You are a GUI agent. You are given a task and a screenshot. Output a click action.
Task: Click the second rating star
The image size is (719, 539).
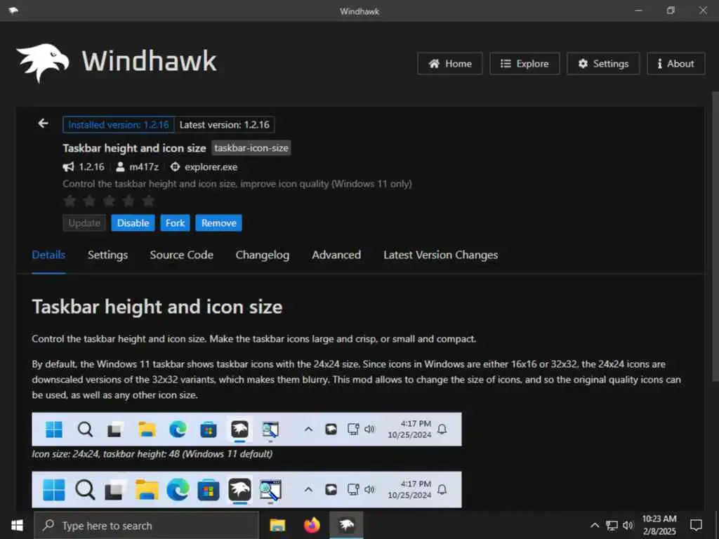click(x=89, y=201)
